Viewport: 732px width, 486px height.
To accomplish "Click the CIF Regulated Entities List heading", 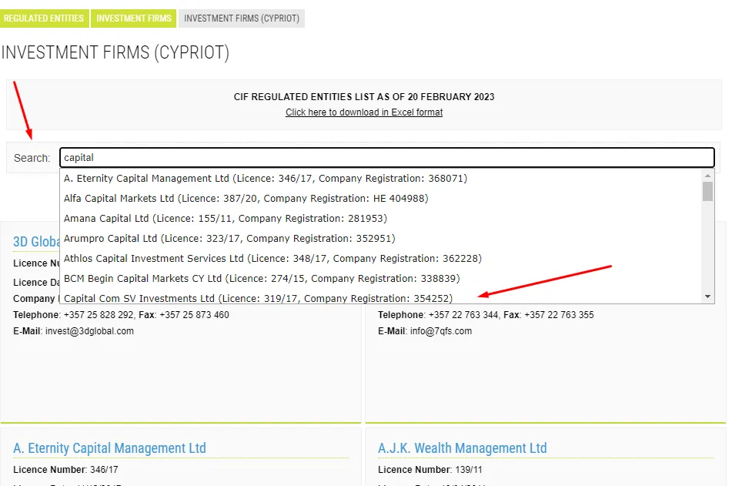I will tap(364, 97).
